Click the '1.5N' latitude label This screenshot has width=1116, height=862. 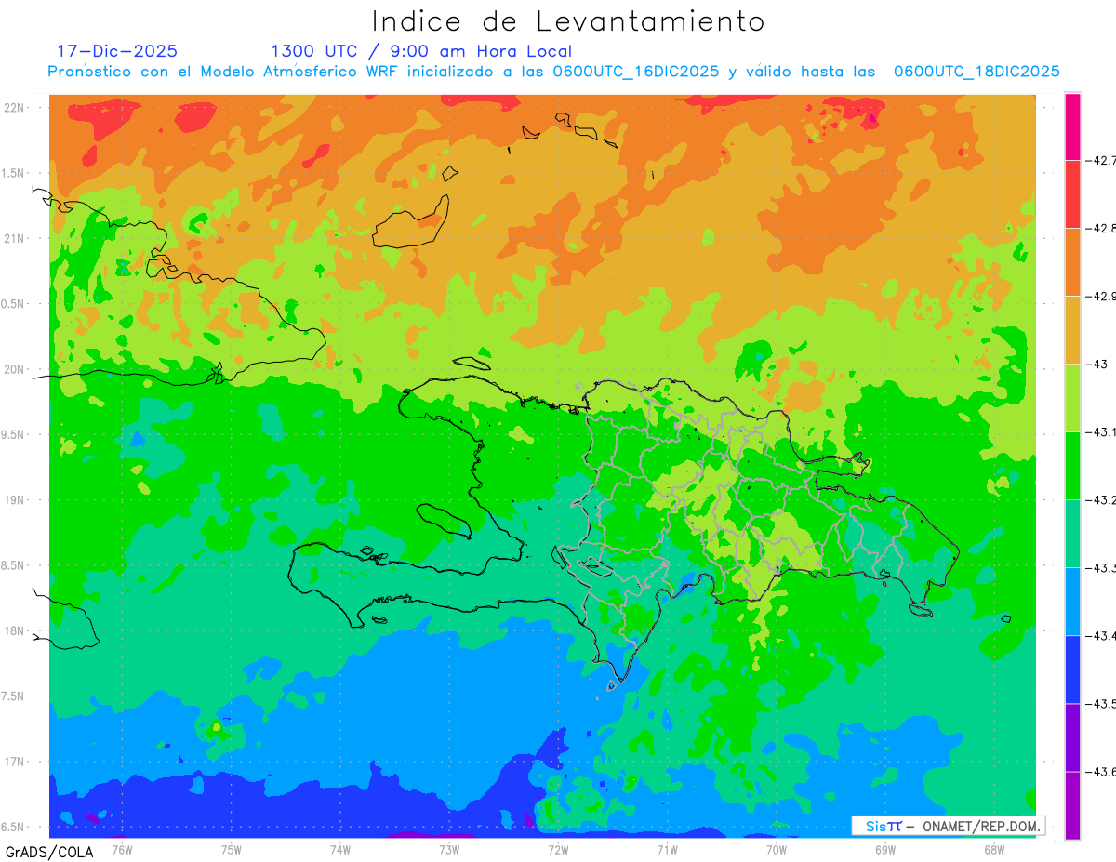(x=15, y=173)
